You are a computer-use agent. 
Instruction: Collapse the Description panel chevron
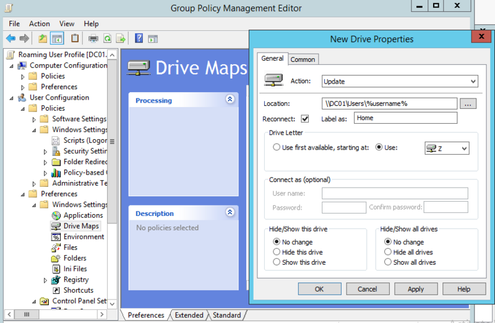pos(230,212)
